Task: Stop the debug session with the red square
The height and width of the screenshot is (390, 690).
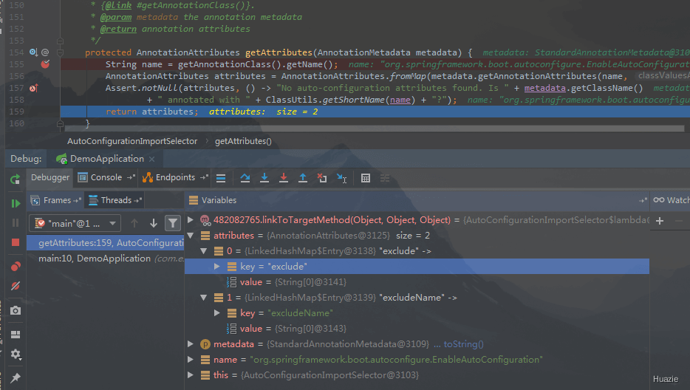Action: pyautogui.click(x=16, y=242)
